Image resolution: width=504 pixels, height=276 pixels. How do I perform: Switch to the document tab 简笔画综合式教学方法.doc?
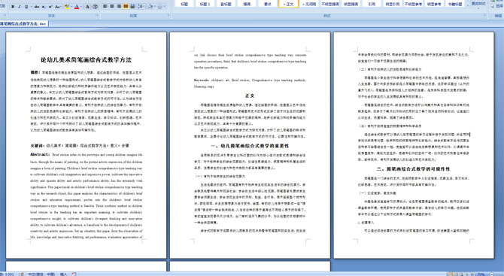pos(24,24)
